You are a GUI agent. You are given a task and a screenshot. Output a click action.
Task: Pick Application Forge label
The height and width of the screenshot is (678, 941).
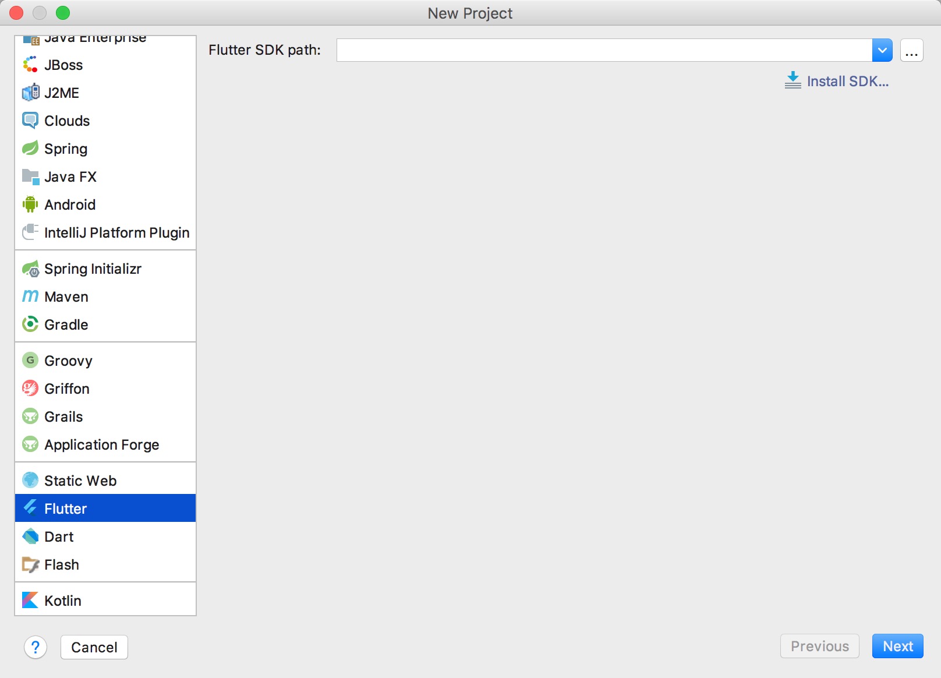pos(102,445)
